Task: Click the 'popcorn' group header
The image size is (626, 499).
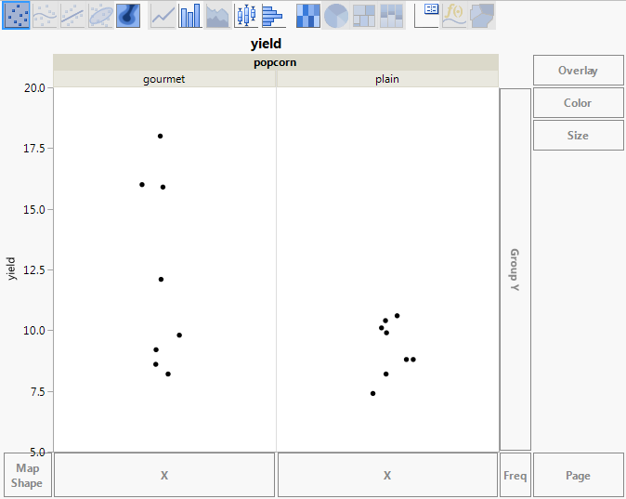Action: (x=276, y=62)
